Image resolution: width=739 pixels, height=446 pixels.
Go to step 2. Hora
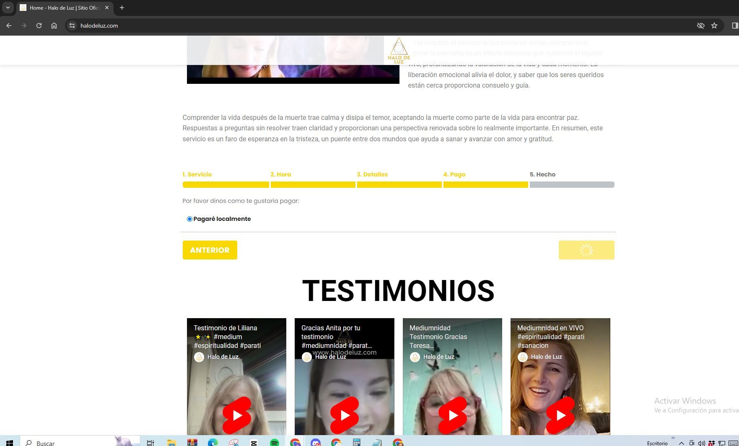tap(280, 174)
